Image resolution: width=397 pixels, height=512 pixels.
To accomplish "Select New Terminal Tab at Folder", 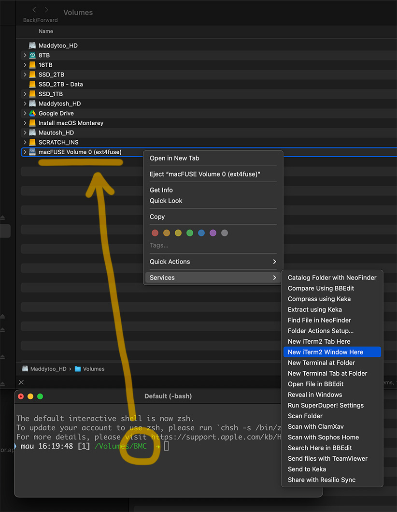I will coord(332,373).
